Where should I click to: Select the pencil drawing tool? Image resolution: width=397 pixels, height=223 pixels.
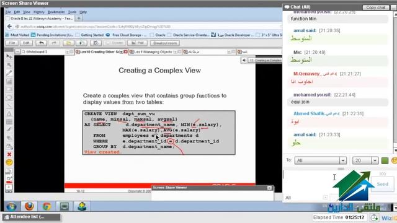[x=9, y=73]
